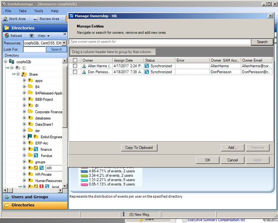The height and width of the screenshot is (223, 278).
Task: Open the Tabs menu
Action: 23,11
